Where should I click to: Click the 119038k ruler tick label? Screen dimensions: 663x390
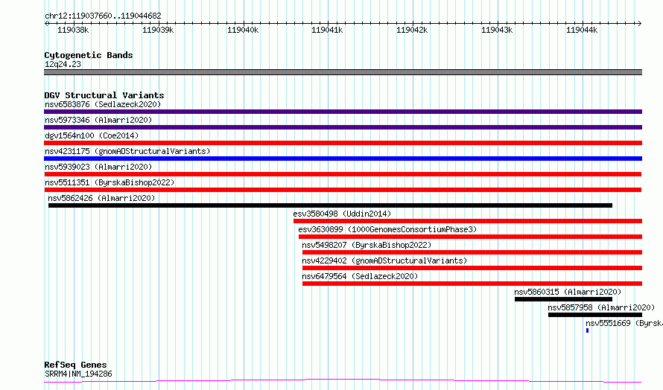point(73,30)
